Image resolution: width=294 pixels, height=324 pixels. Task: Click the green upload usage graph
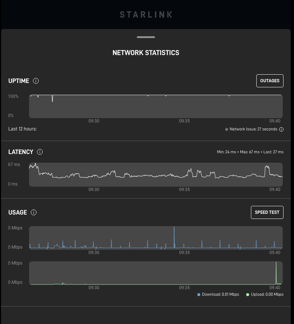point(156,273)
